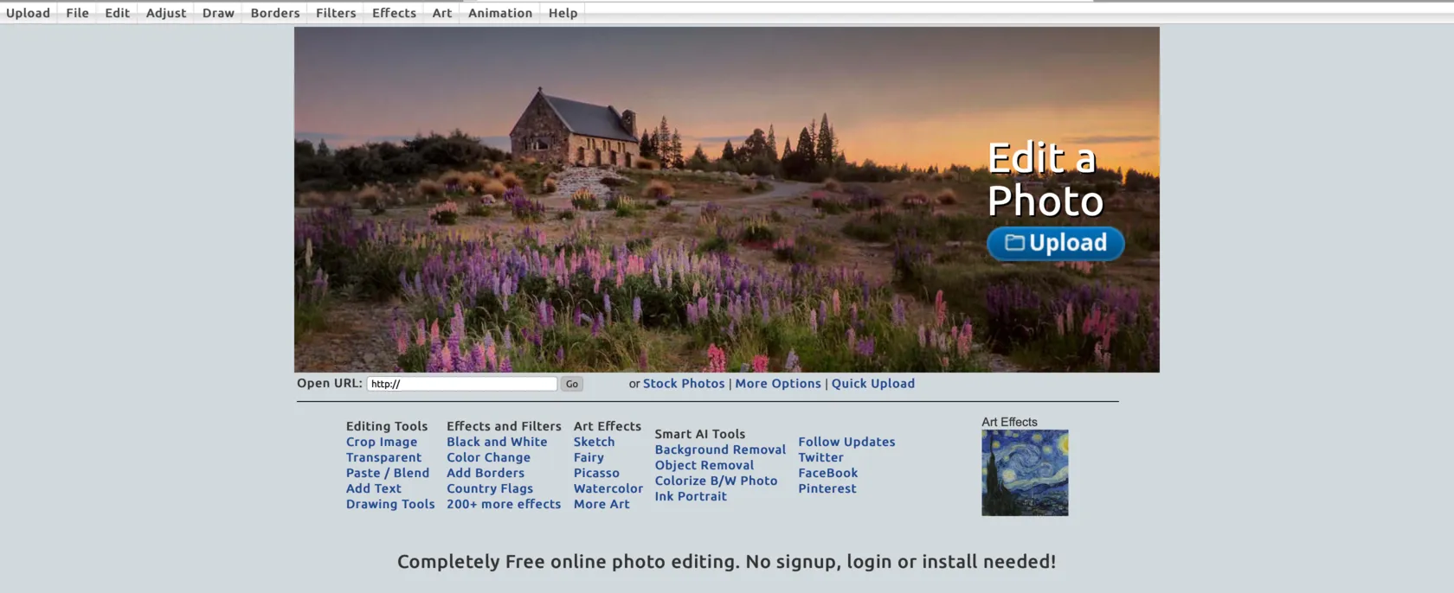Choose the Watercolor art effect link
This screenshot has height=593, width=1454.
(608, 488)
